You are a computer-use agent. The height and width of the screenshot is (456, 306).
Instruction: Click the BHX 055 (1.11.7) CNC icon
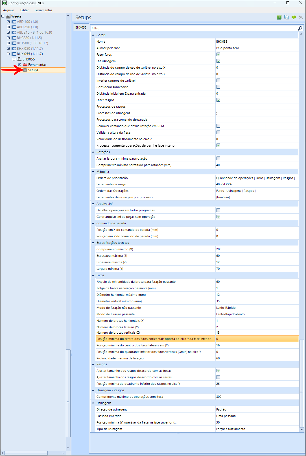click(x=14, y=54)
